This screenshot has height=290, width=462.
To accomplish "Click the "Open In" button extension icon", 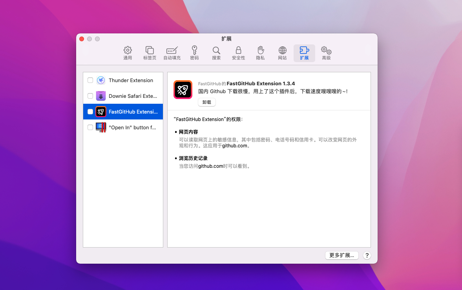I will click(101, 127).
